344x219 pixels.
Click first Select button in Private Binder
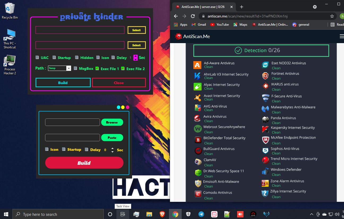pos(137,30)
